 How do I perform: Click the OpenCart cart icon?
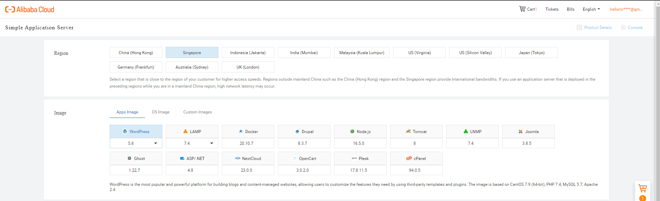(x=295, y=158)
